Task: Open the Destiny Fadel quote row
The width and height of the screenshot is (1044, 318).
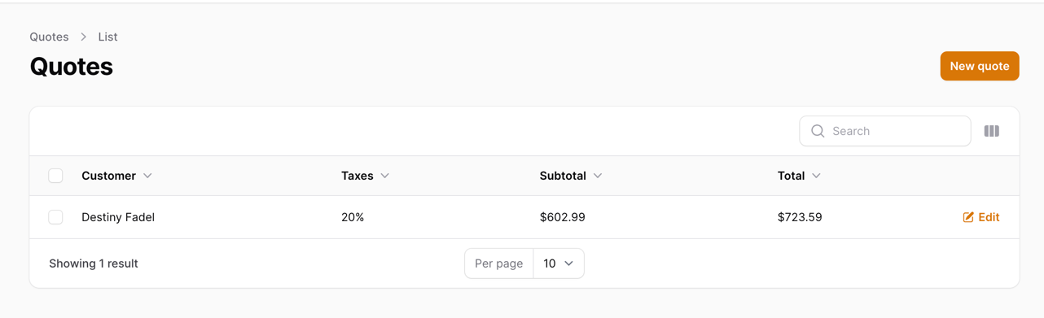Action: tap(524, 217)
